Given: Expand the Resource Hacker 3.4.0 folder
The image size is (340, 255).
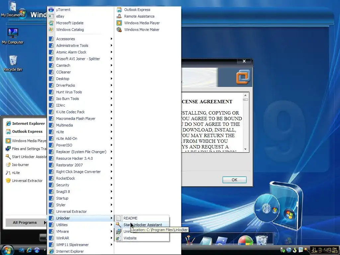Looking at the screenshot, I should click(x=80, y=158).
